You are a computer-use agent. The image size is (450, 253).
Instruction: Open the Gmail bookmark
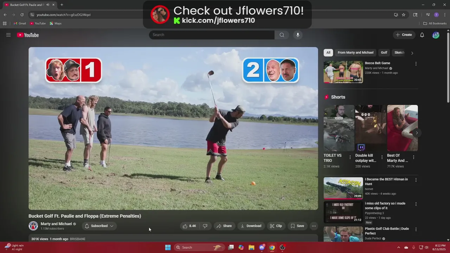tap(20, 24)
